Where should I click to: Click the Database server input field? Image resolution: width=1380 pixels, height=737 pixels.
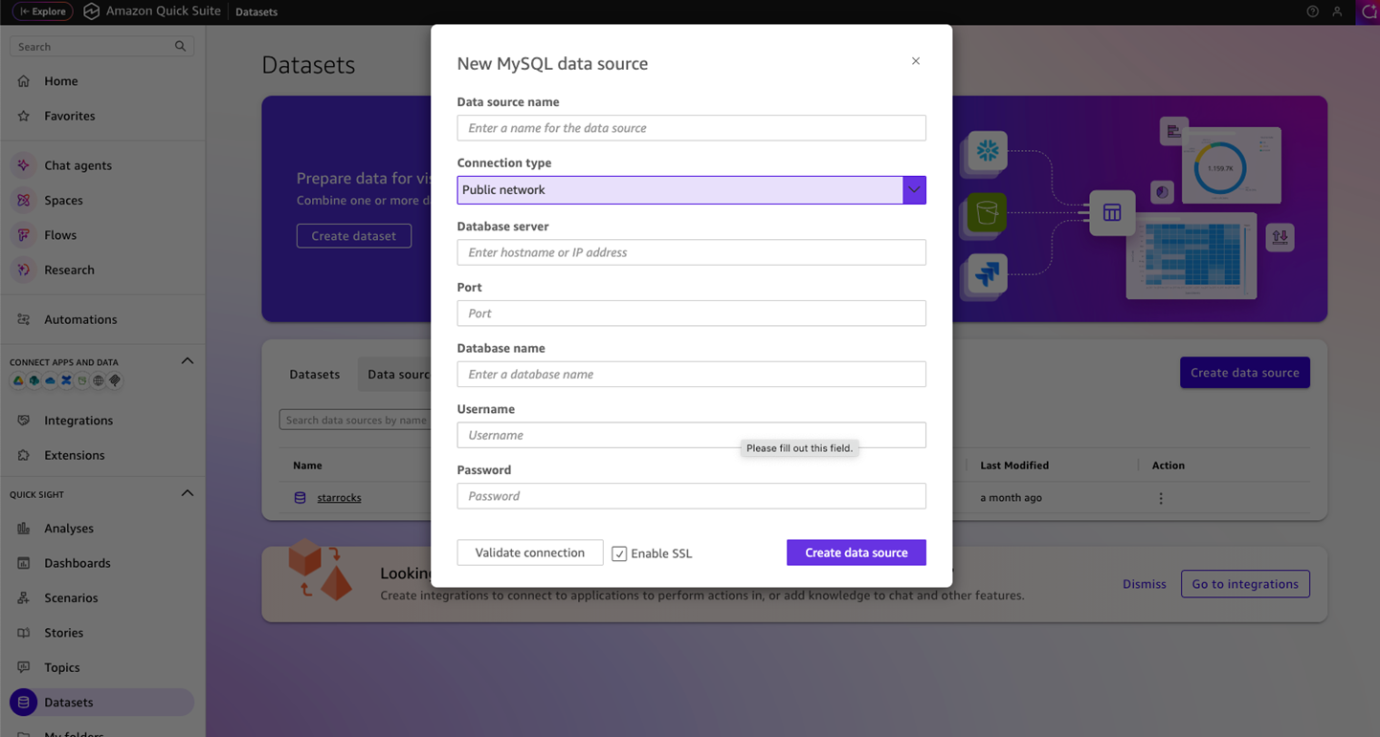point(691,252)
